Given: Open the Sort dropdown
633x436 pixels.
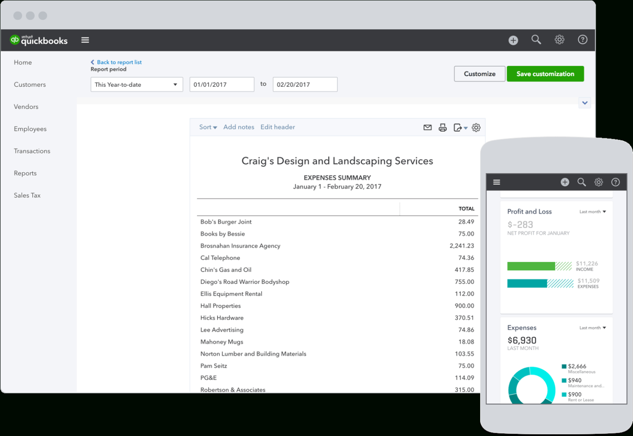Looking at the screenshot, I should pos(207,127).
